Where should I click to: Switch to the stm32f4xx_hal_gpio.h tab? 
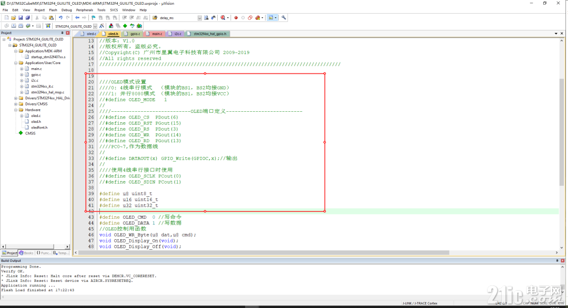pos(207,34)
